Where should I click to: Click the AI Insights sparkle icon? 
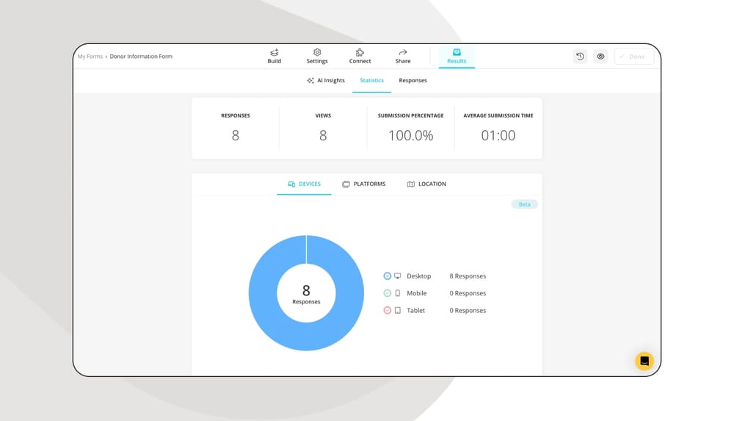click(310, 81)
